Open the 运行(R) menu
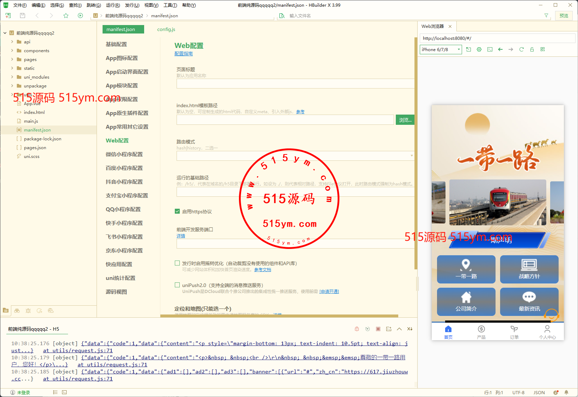The width and height of the screenshot is (578, 397). click(113, 5)
